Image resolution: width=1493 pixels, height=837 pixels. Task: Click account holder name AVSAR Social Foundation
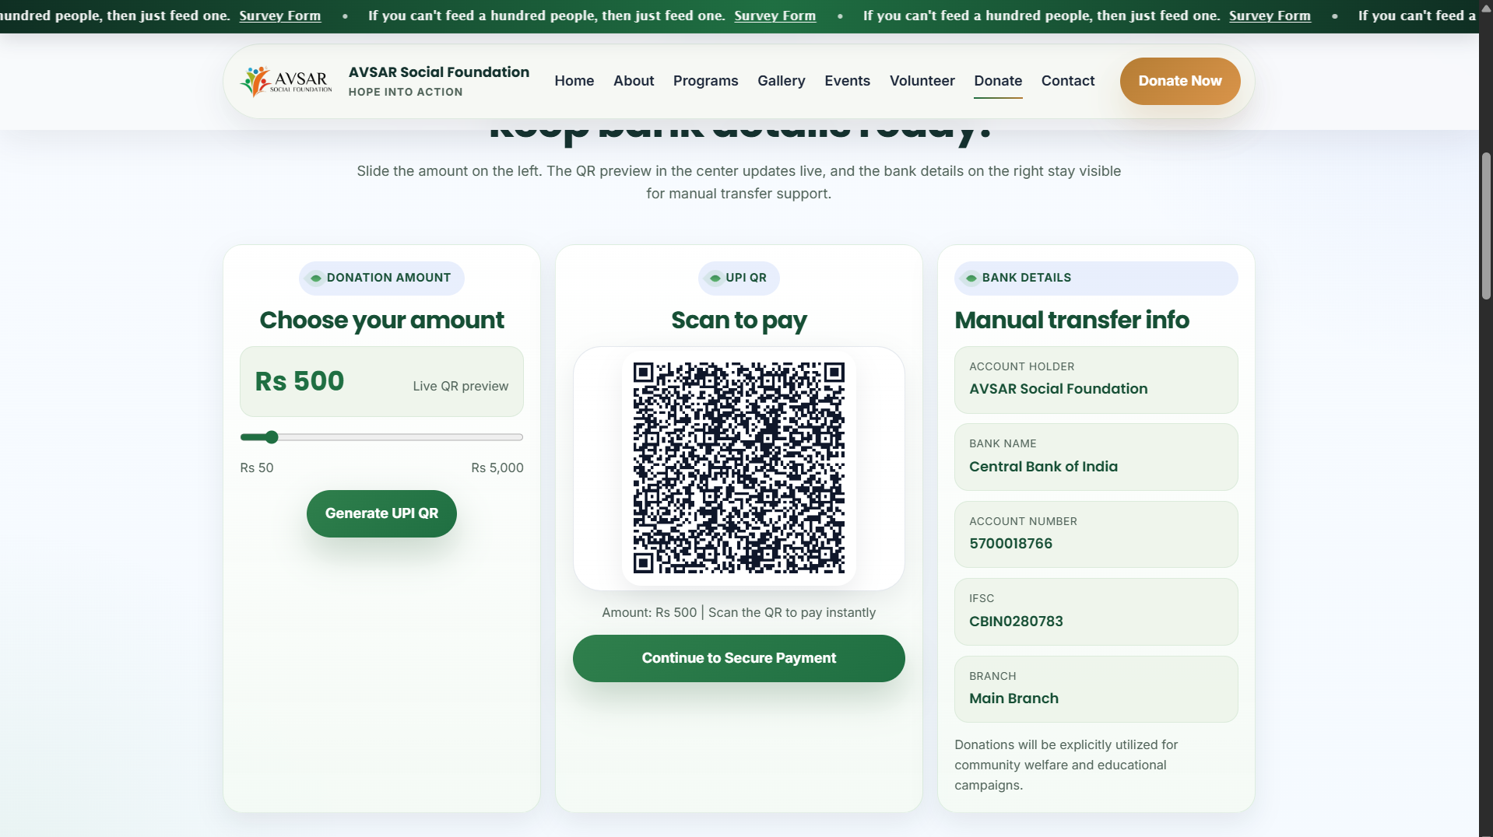[x=1059, y=389]
